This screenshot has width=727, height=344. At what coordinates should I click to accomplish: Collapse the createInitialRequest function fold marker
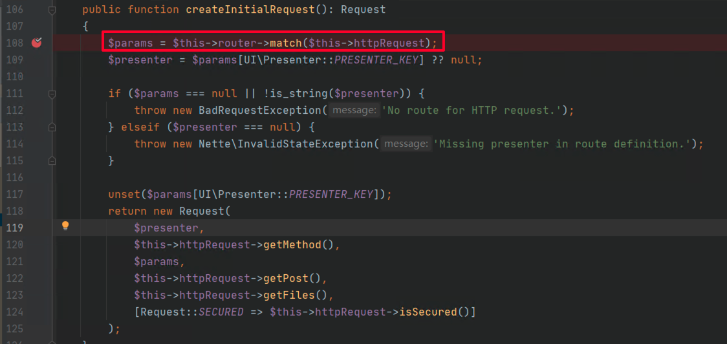click(52, 10)
